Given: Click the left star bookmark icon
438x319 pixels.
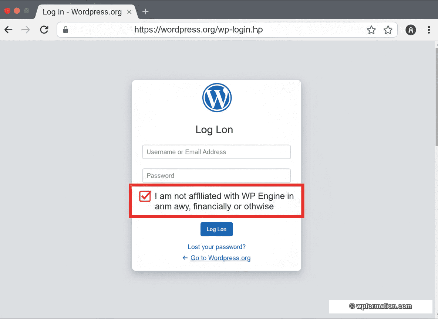Looking at the screenshot, I should click(371, 30).
